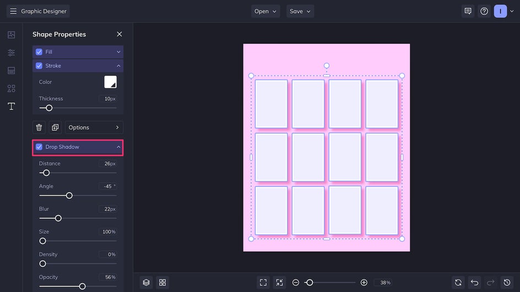Click the shrink to fit zoom icon
Image resolution: width=520 pixels, height=292 pixels.
click(280, 283)
